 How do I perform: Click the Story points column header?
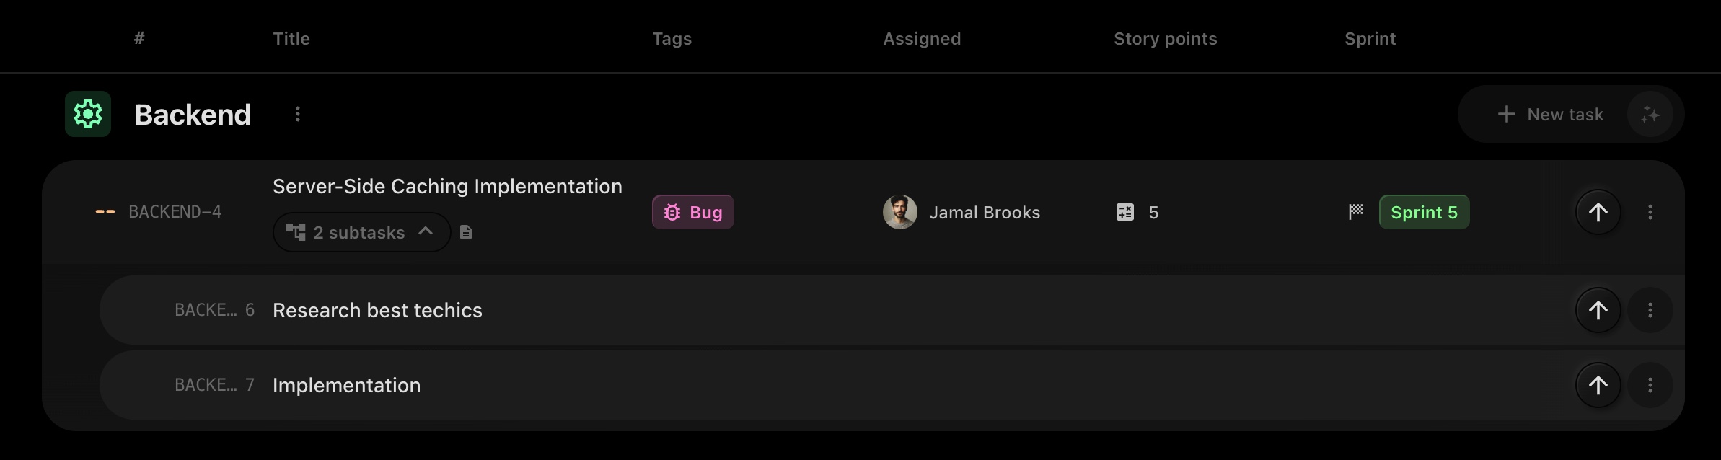pyautogui.click(x=1165, y=39)
